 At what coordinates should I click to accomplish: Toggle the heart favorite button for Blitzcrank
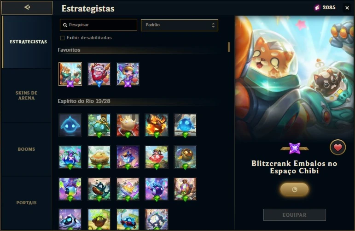(338, 148)
